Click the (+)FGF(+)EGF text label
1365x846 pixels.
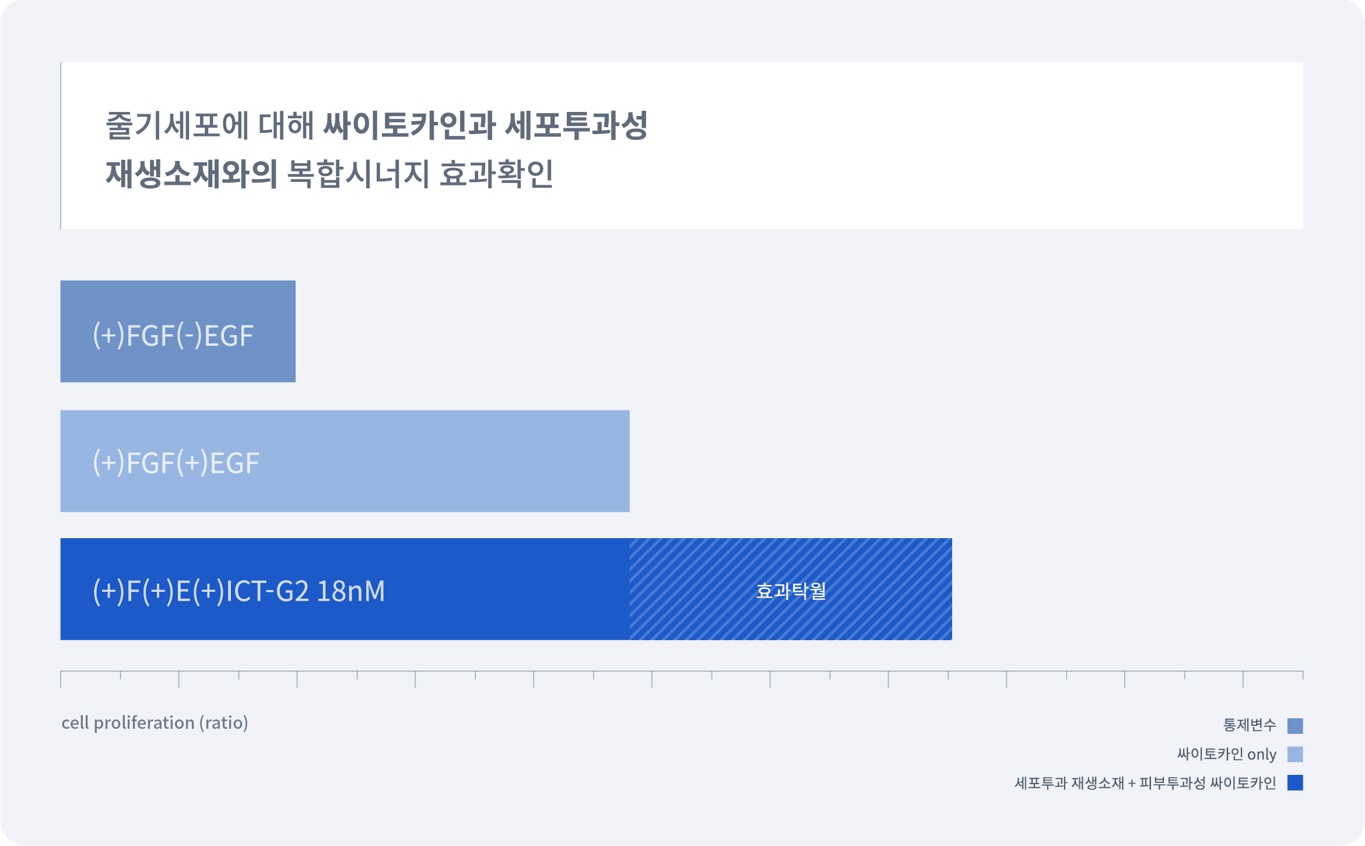click(176, 464)
